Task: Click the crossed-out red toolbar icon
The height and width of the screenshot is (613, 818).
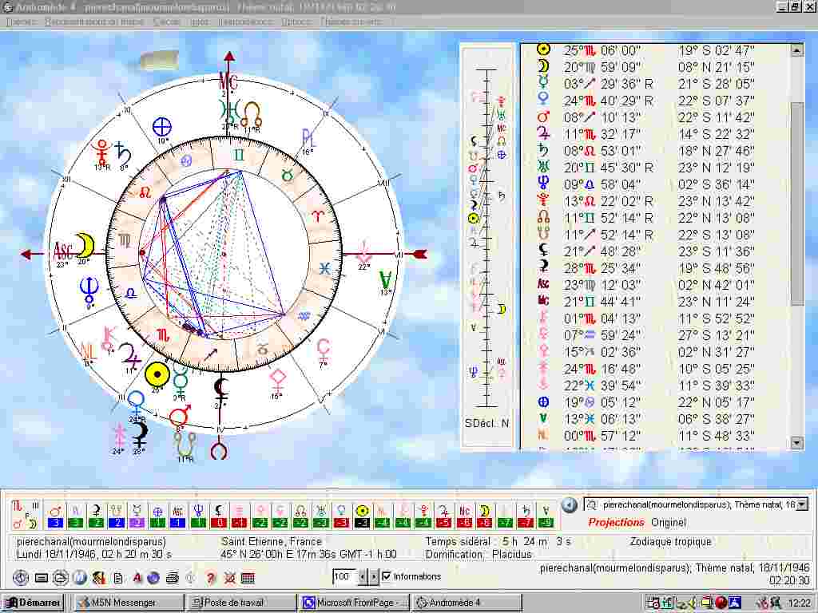Action: [229, 578]
